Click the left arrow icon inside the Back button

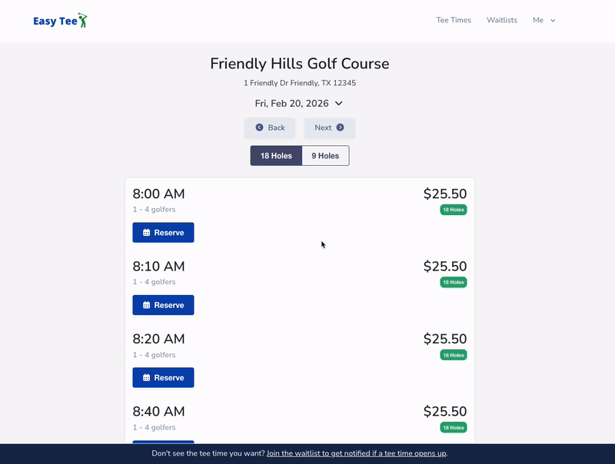pyautogui.click(x=258, y=128)
